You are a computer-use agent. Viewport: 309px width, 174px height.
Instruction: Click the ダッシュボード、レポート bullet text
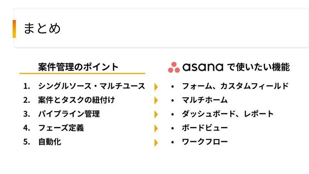228,114
